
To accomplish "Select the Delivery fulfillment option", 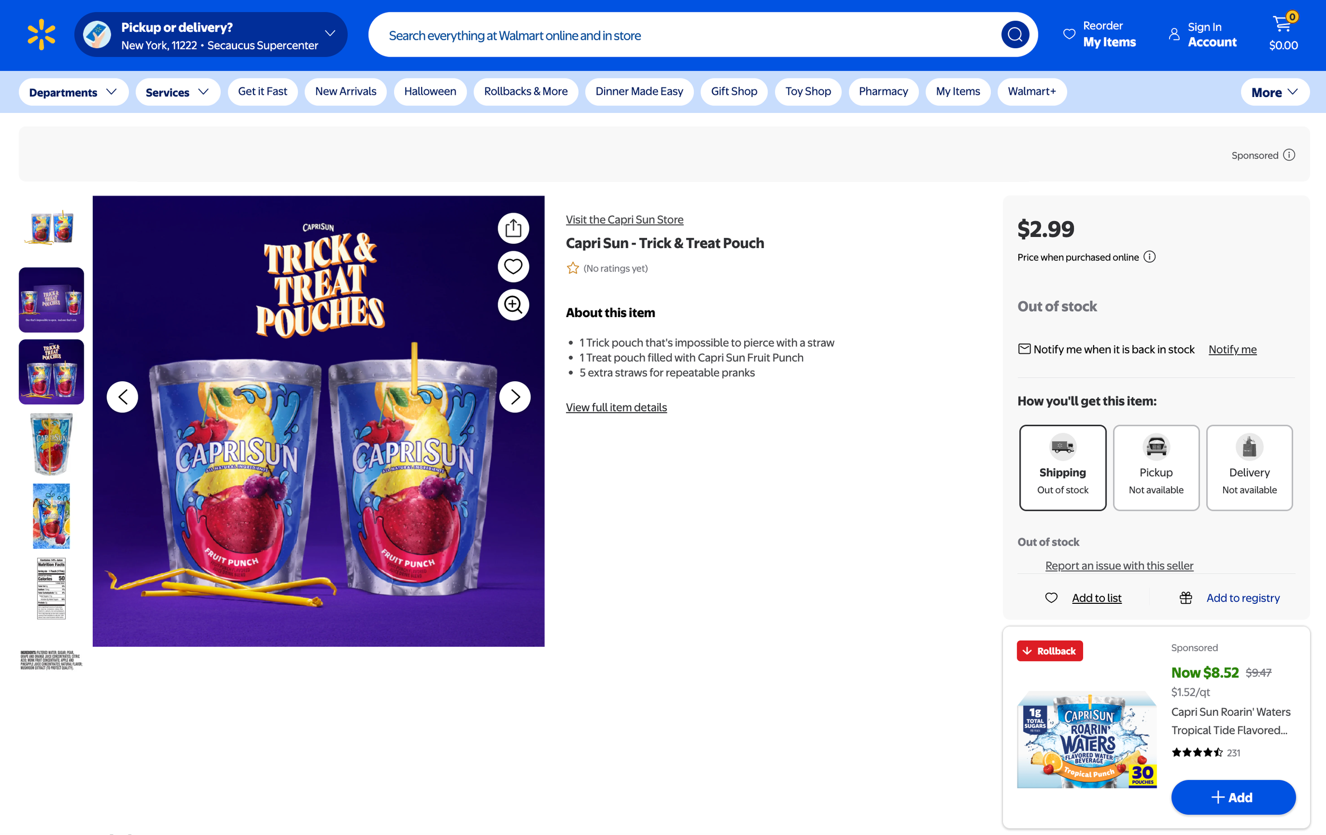I will 1250,468.
